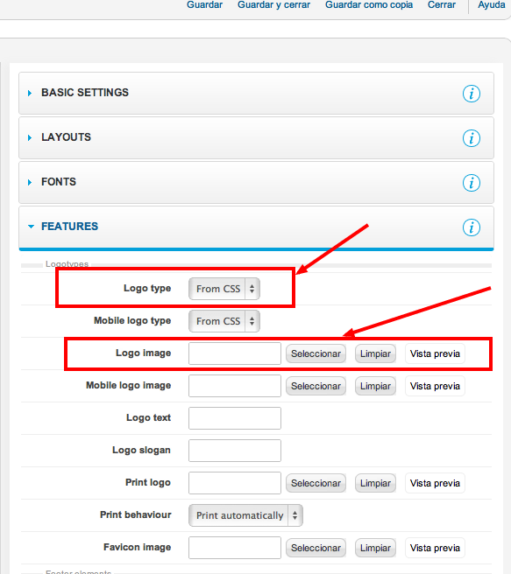Click Limpiar for Mobile logo image
Viewport: 511px width, 574px height.
375,386
